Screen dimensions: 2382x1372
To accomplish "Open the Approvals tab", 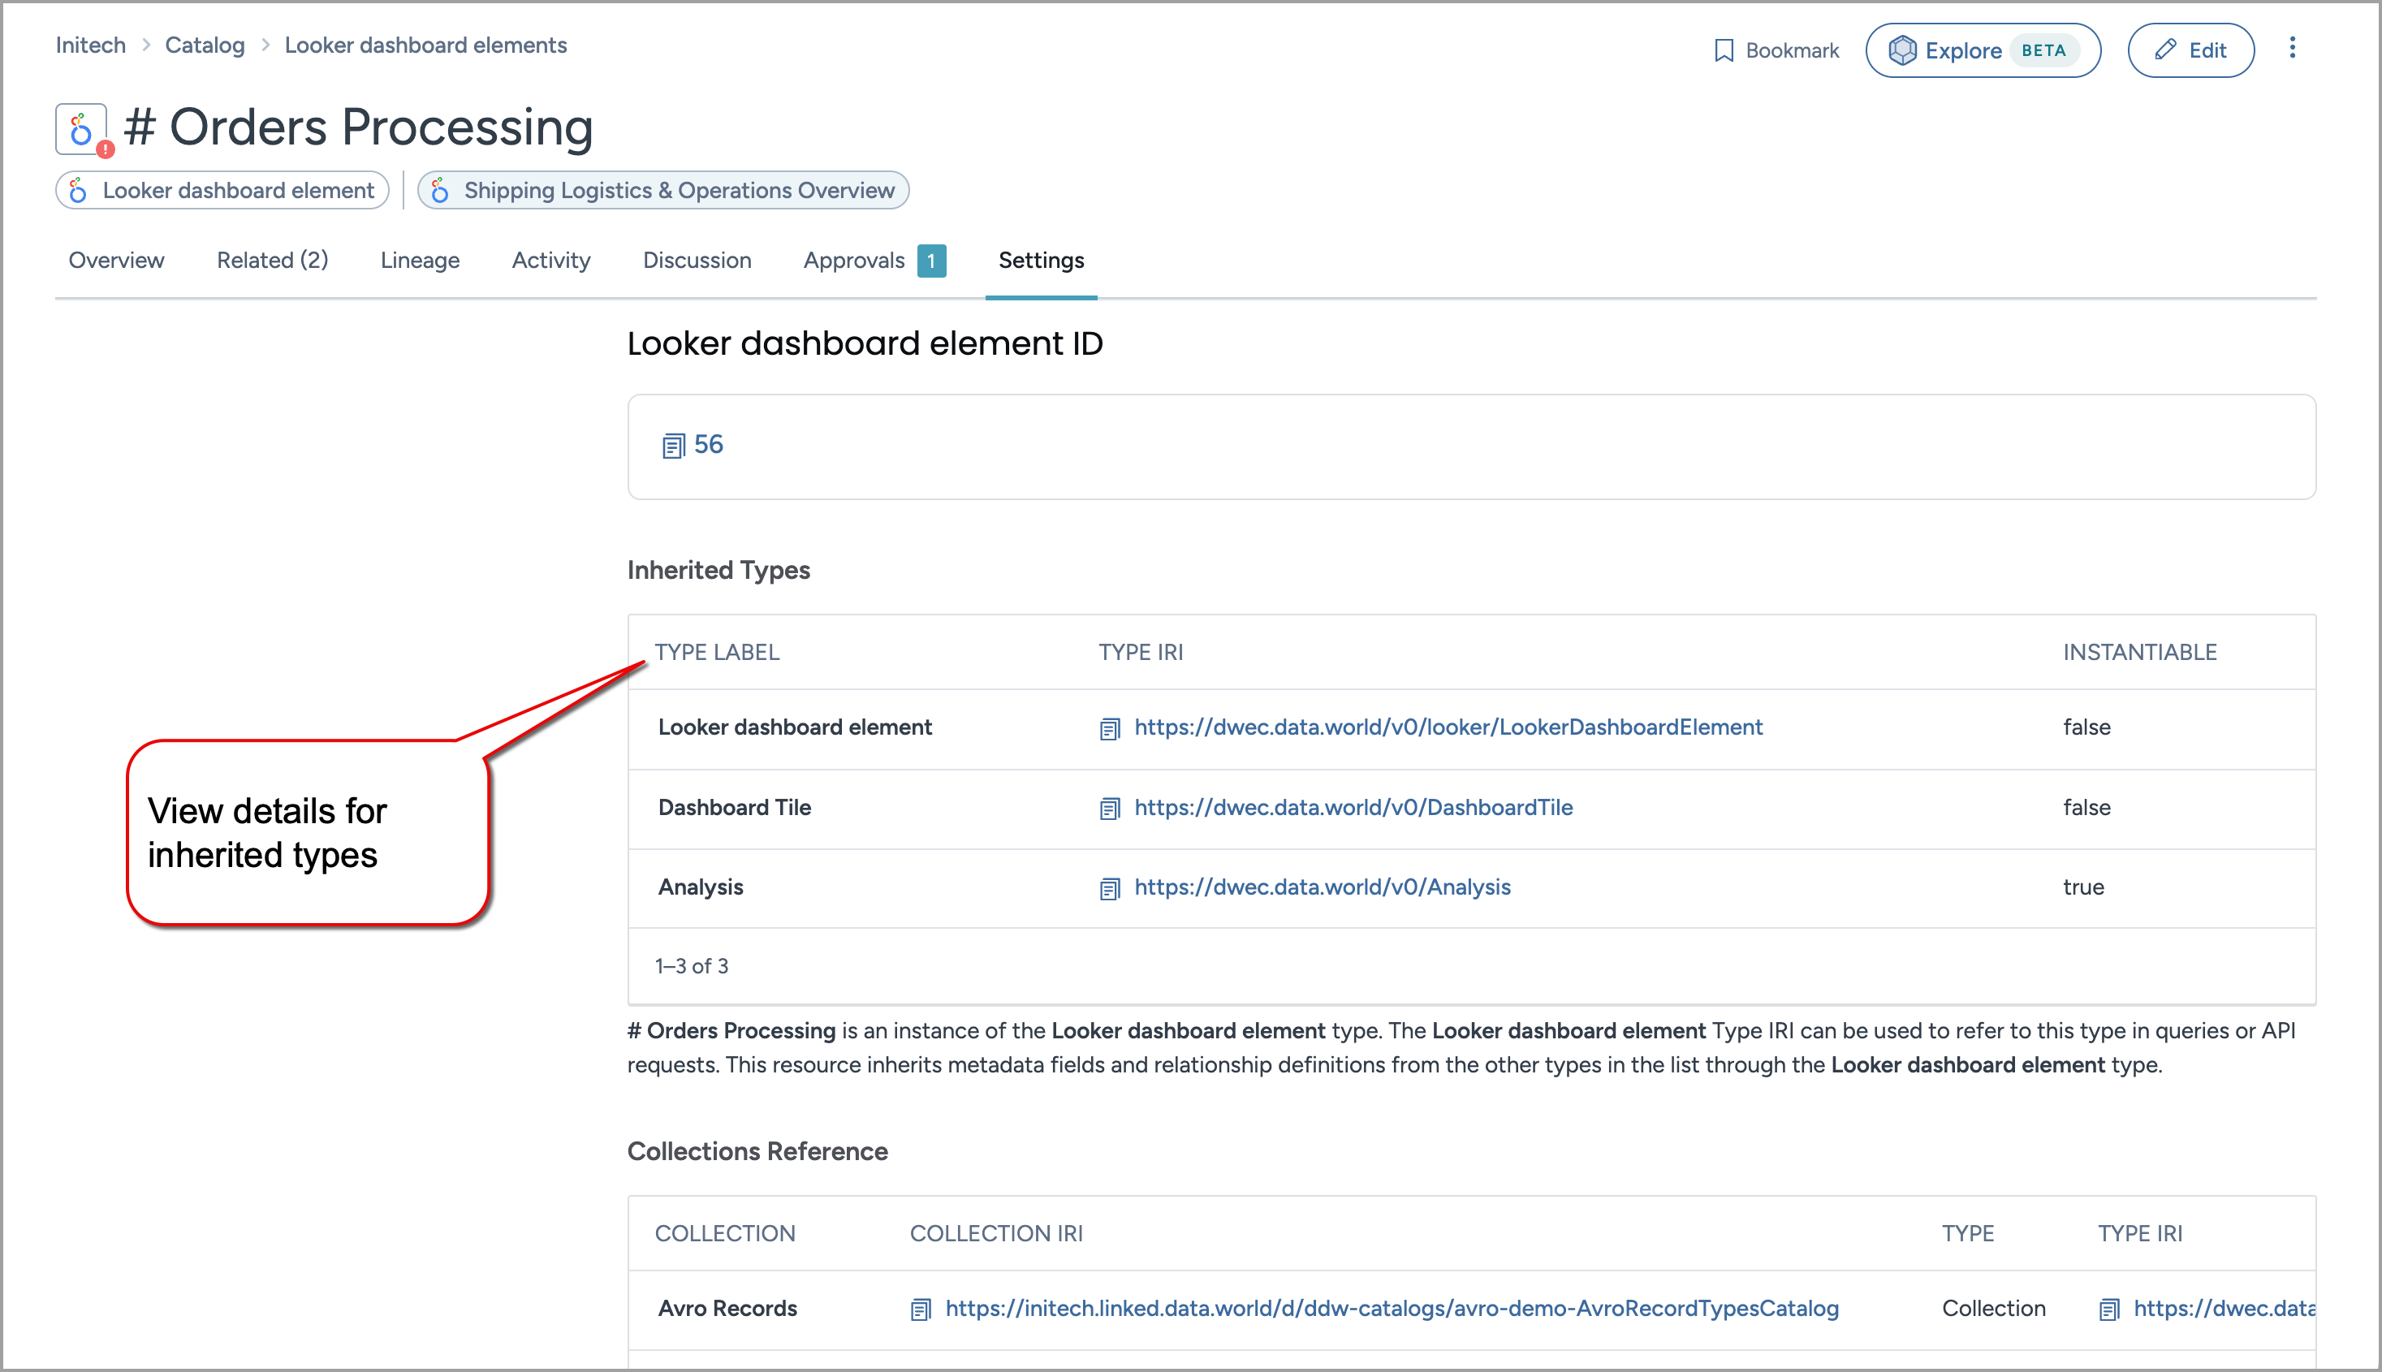I will click(854, 260).
